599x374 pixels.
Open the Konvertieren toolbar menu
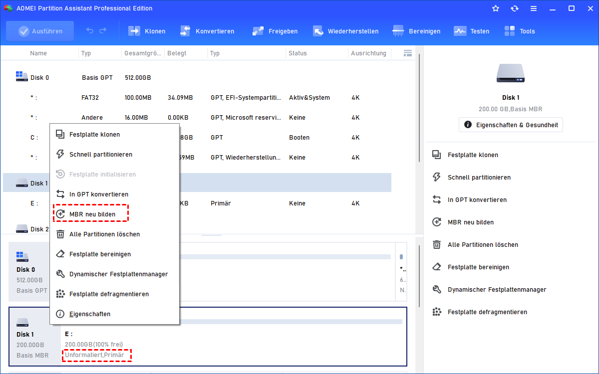(x=207, y=31)
